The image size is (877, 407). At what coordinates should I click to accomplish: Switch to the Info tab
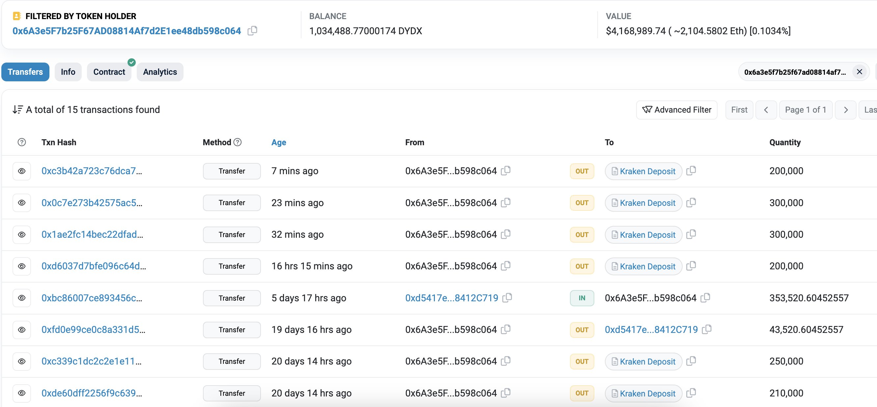(68, 72)
